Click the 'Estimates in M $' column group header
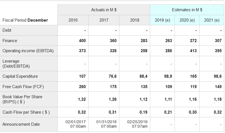 pyautogui.click(x=187, y=10)
